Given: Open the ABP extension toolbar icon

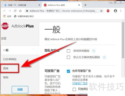Looking at the screenshot, I should (108, 11).
